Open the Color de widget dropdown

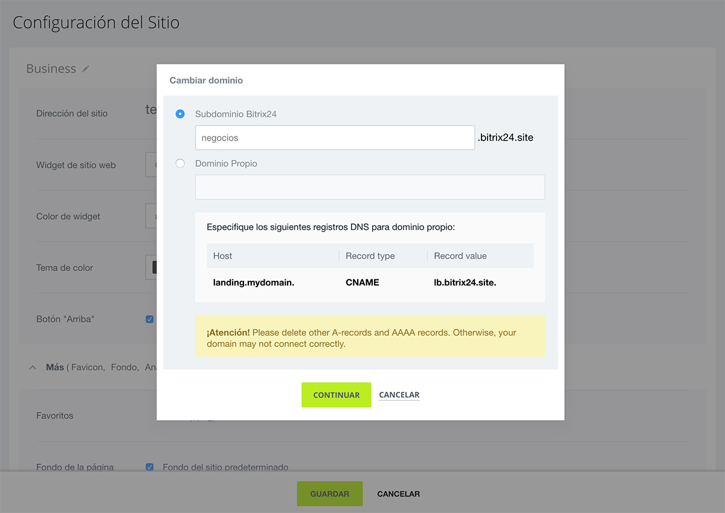point(151,216)
